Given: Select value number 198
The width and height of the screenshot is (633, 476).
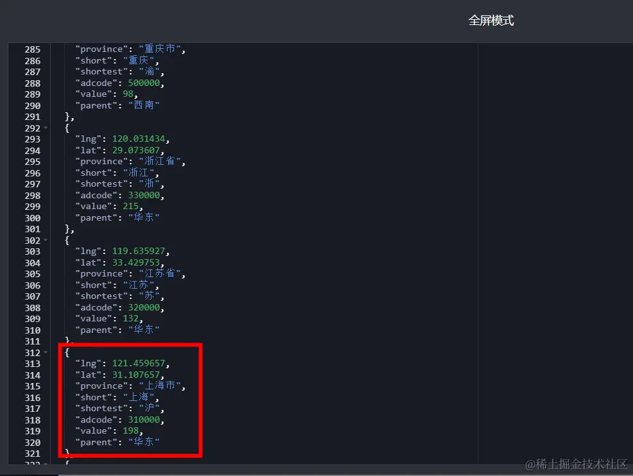Looking at the screenshot, I should coord(130,430).
